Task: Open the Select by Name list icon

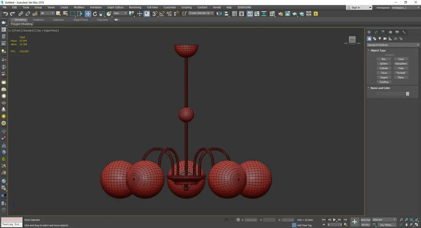Action: coord(65,14)
